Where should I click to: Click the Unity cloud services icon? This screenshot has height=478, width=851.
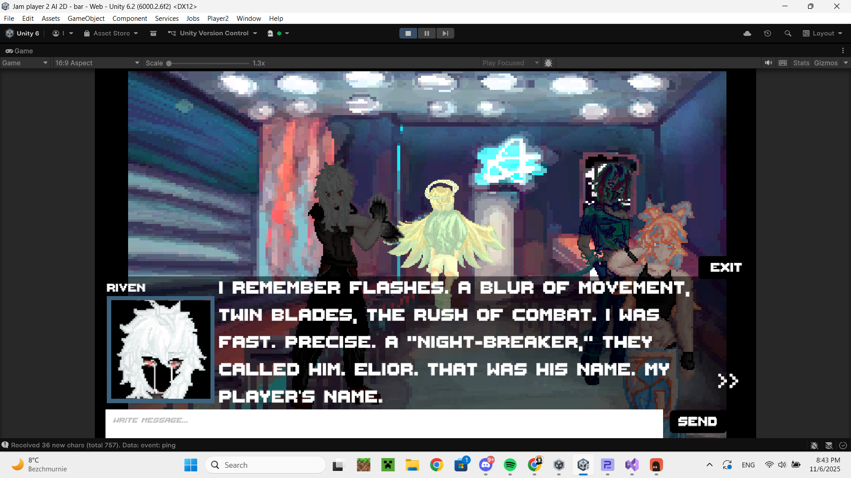click(x=747, y=34)
